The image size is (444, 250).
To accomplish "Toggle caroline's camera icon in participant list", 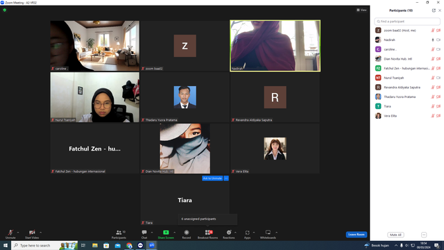I will coord(438,49).
